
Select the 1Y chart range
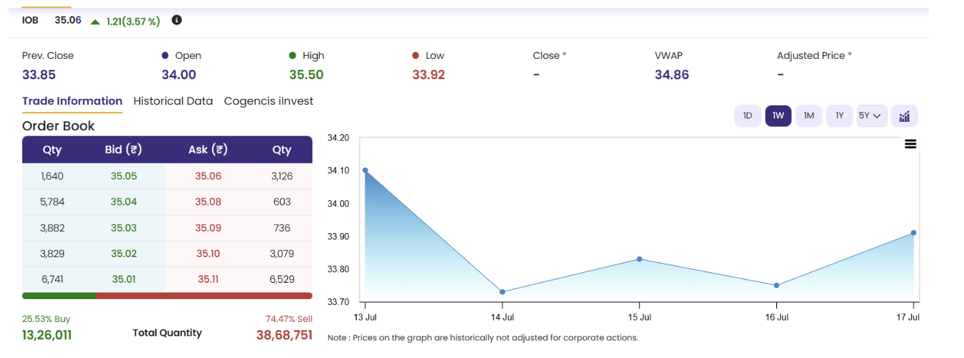point(840,116)
